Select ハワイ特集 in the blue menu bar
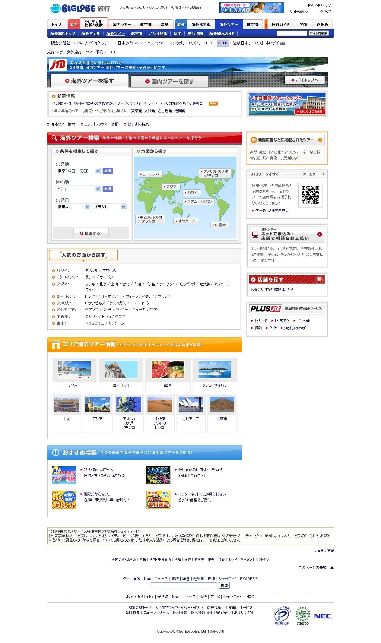 158,33
